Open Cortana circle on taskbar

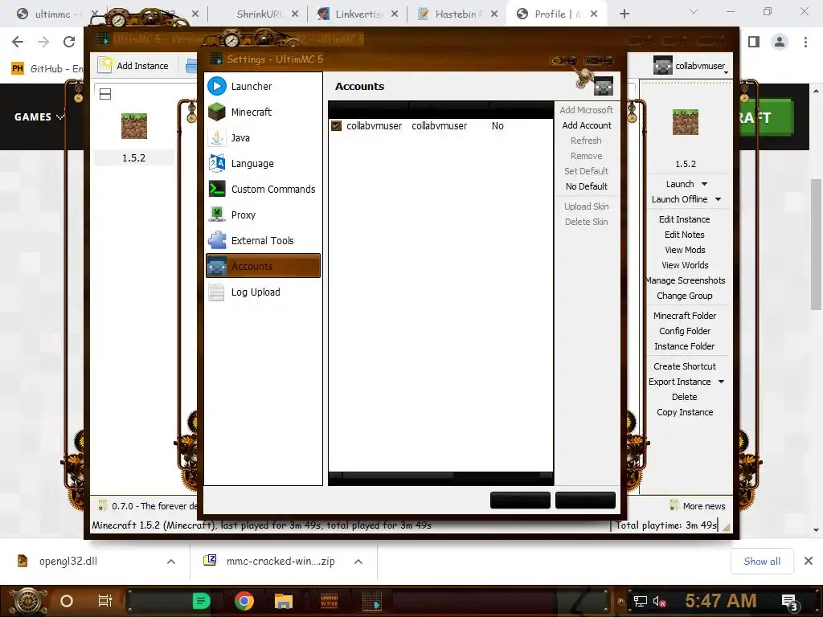tap(67, 601)
